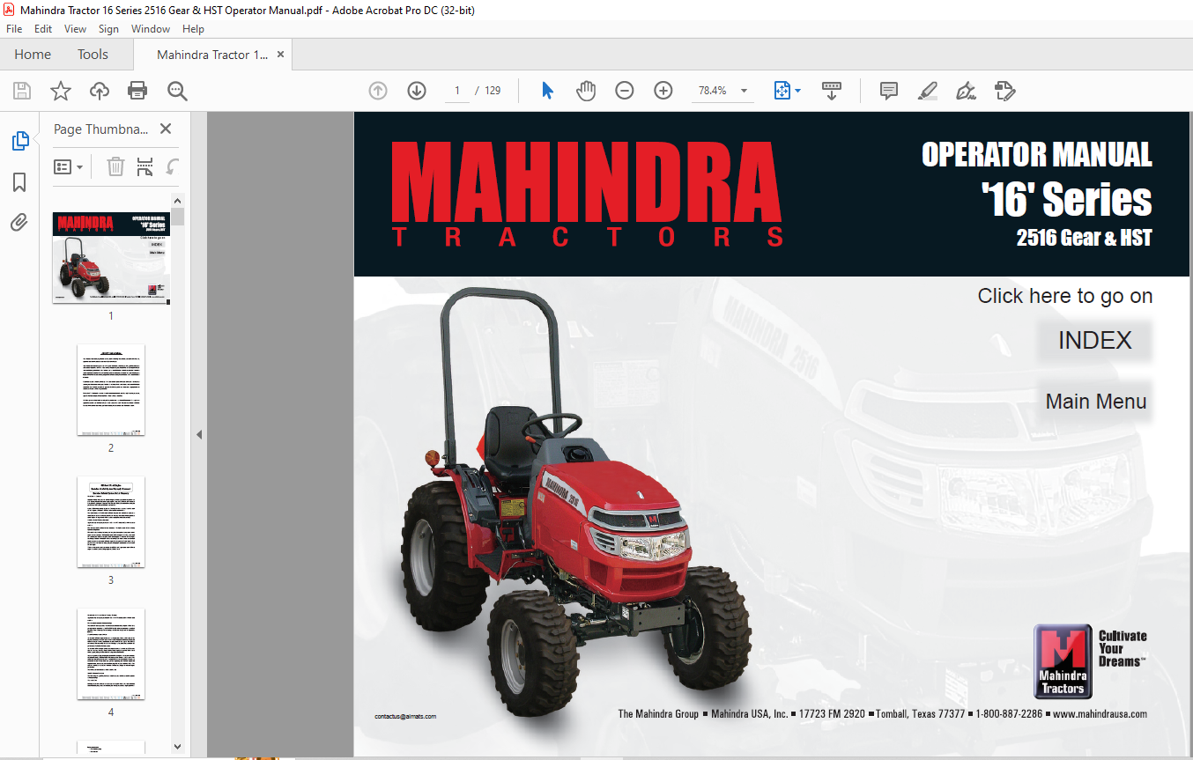The height and width of the screenshot is (760, 1193).
Task: Open Page Thumbnails sidebar icon
Action: click(x=19, y=141)
